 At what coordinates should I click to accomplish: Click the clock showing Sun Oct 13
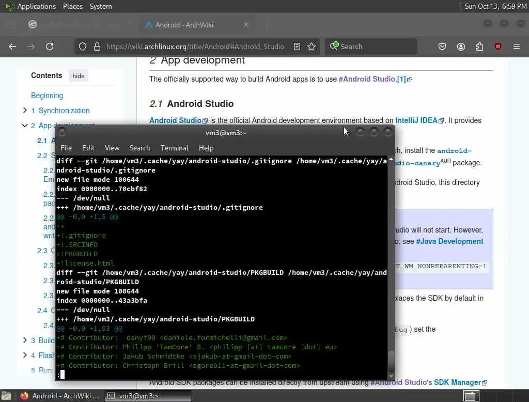pos(495,6)
